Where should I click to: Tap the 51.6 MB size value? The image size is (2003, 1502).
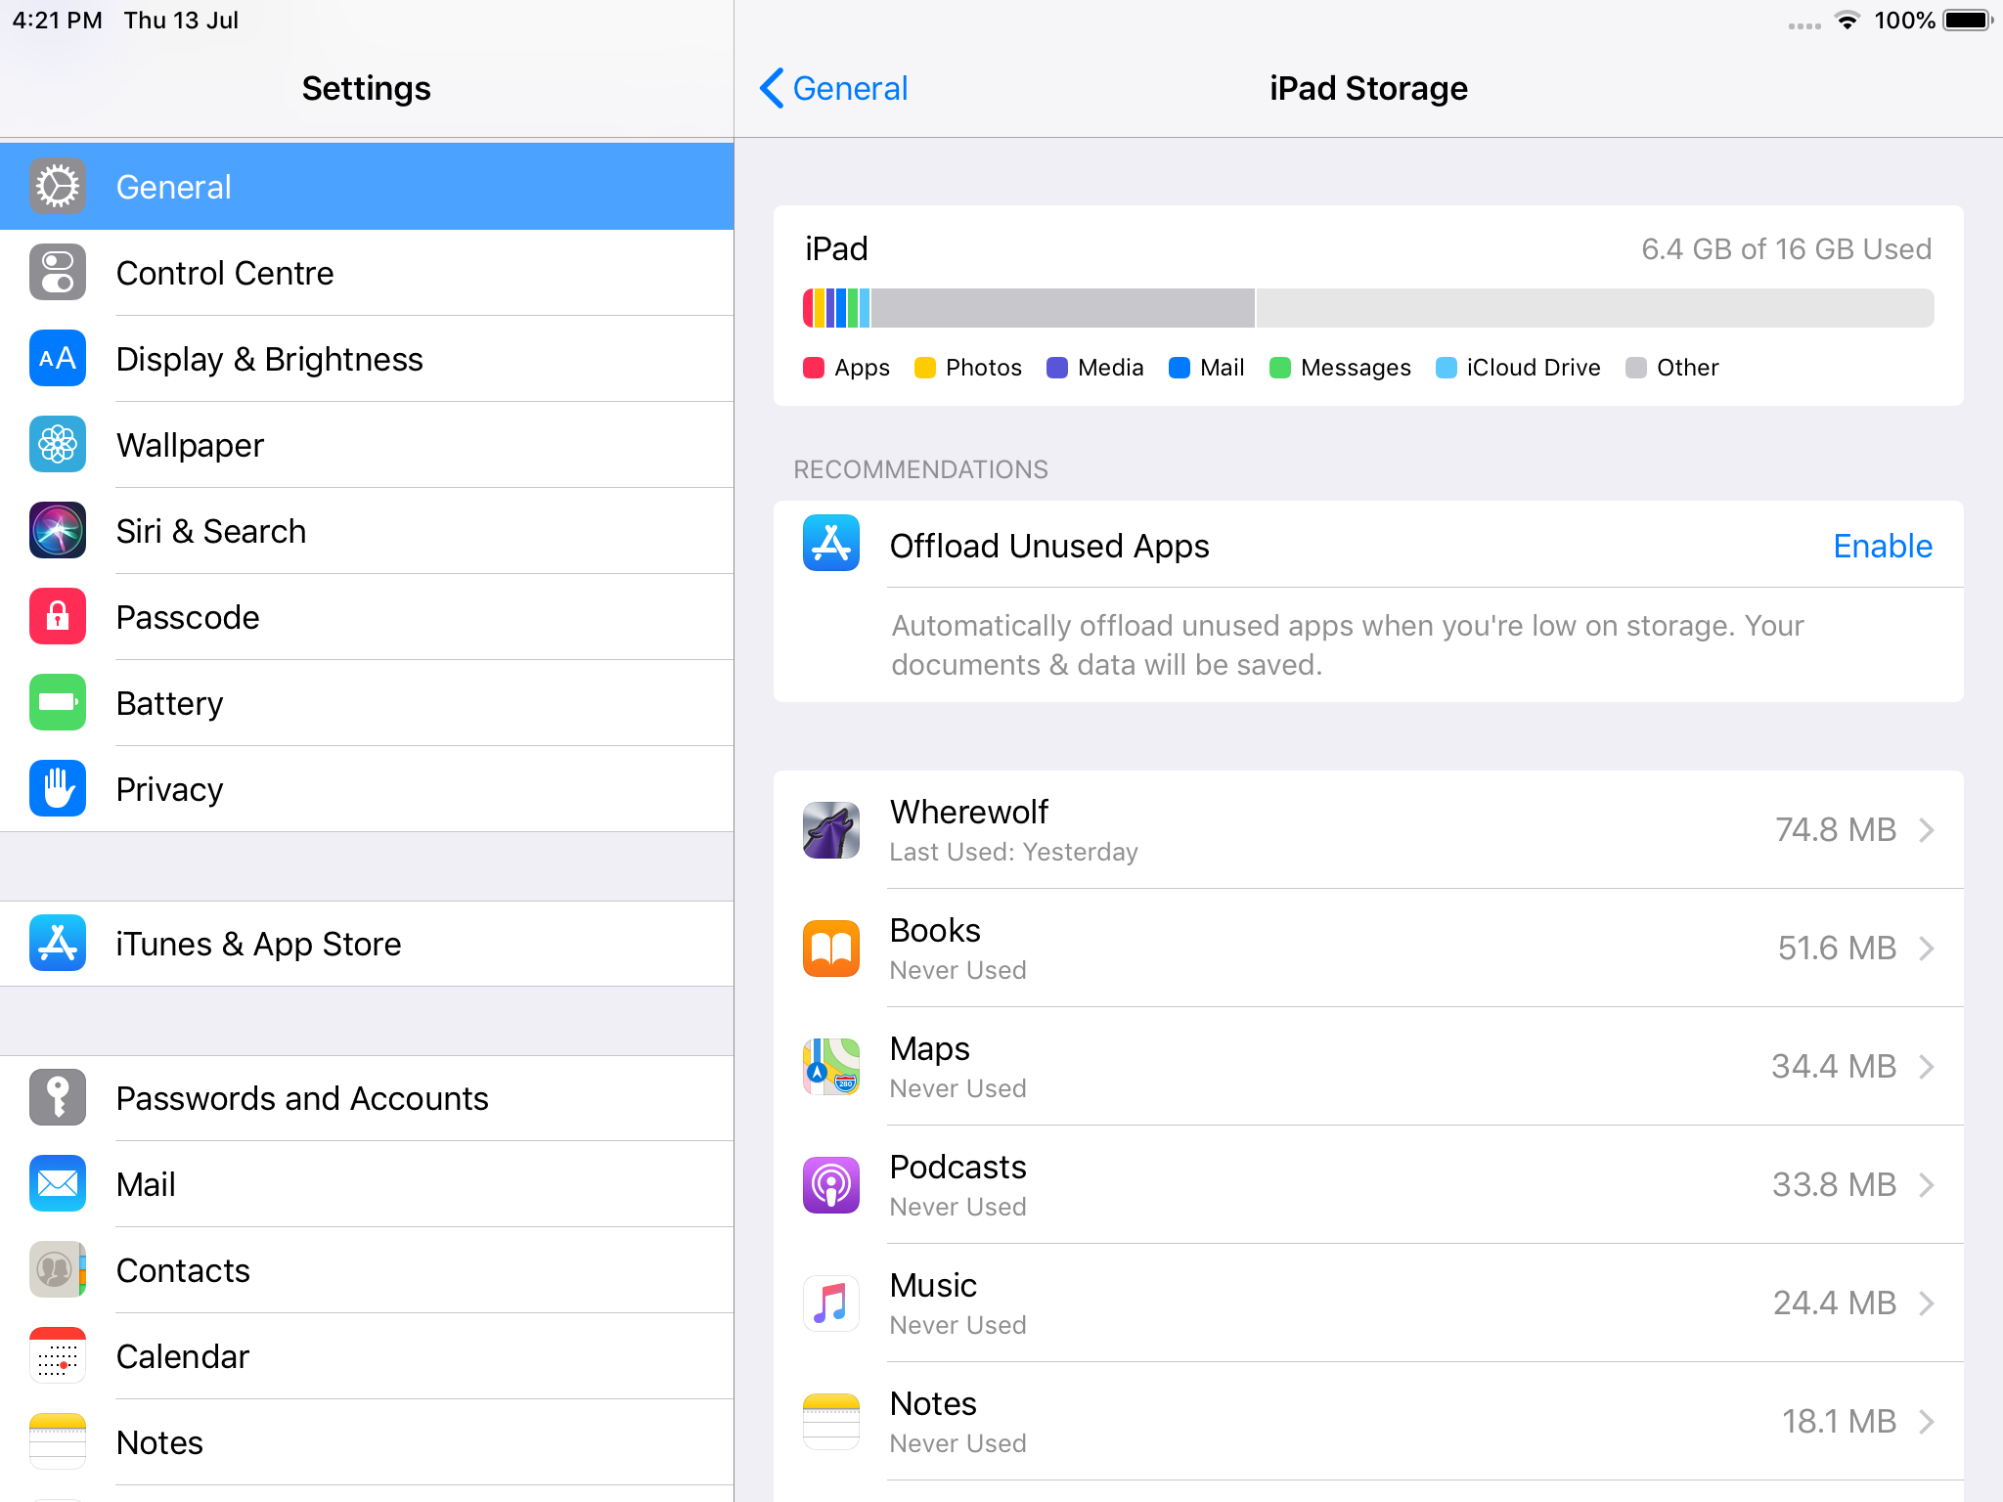coord(1837,949)
